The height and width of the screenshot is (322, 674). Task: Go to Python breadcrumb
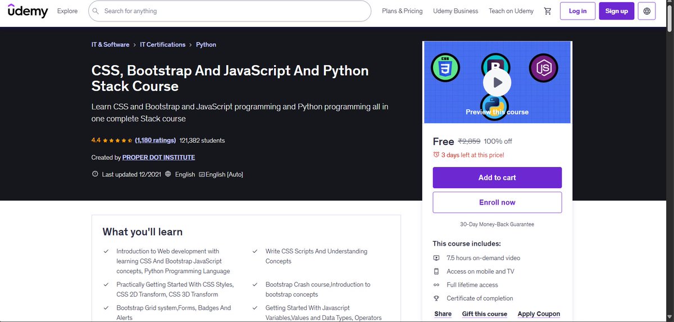pyautogui.click(x=206, y=44)
